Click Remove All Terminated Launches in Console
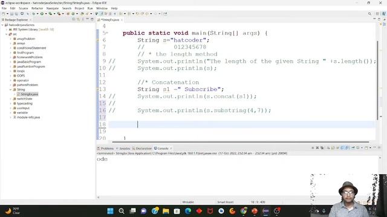Viewport: 387px width, 217px height. coord(322,148)
